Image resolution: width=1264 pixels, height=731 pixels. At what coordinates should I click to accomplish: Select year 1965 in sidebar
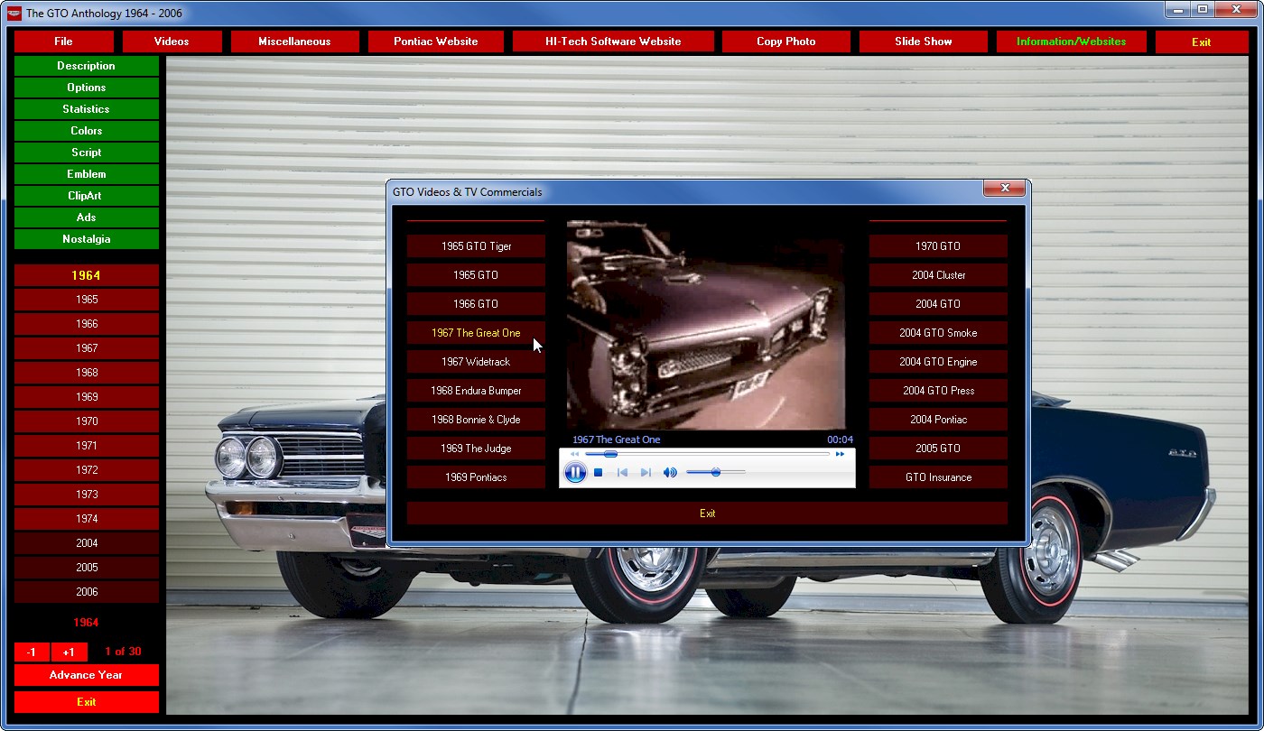pos(87,300)
